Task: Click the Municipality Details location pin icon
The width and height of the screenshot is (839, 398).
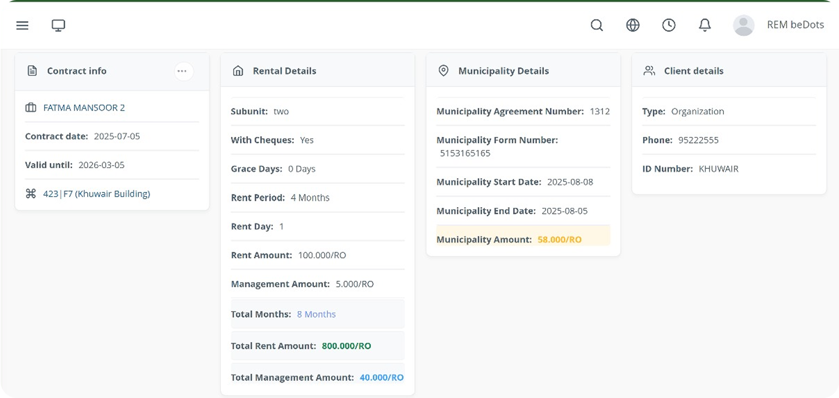Action: (443, 71)
